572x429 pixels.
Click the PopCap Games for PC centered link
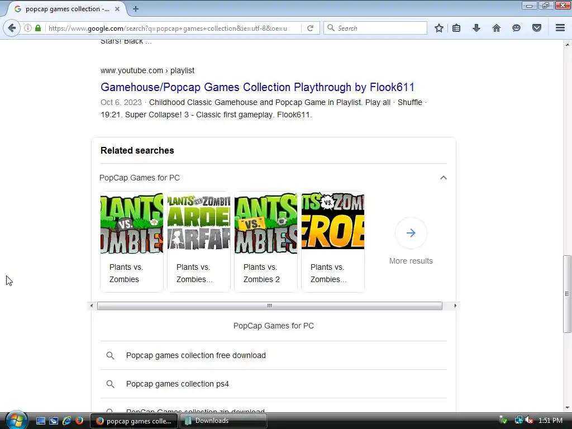point(274,326)
